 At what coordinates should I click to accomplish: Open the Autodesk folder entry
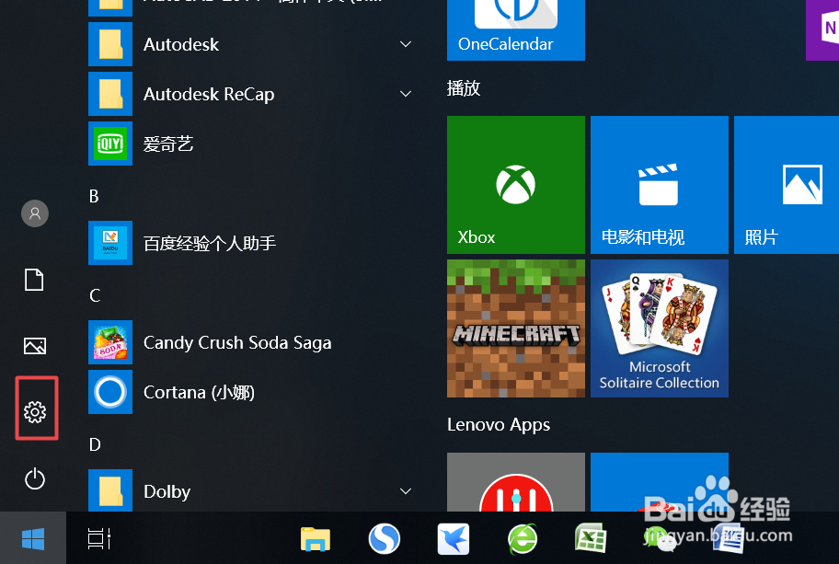[251, 44]
